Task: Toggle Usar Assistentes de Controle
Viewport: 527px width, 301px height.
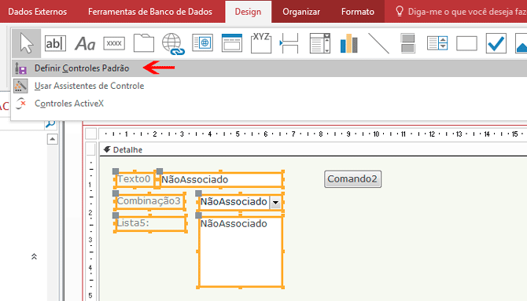Action: [x=269, y=86]
